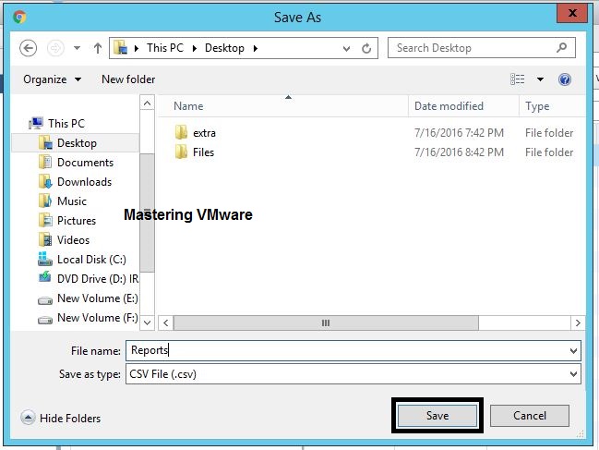Click the file list horizontal scrollbar thumb
The height and width of the screenshot is (450, 599).
click(x=326, y=323)
